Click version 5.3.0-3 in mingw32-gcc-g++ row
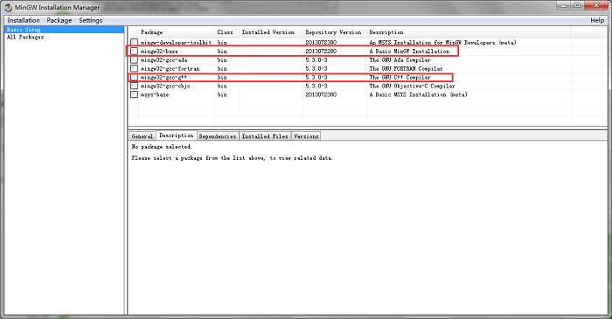Viewport: 612px width, 319px height. click(316, 77)
